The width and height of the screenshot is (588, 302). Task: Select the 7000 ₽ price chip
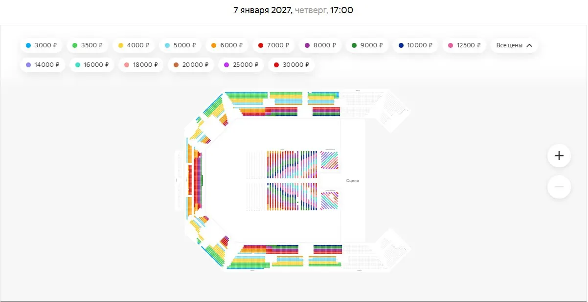(273, 45)
